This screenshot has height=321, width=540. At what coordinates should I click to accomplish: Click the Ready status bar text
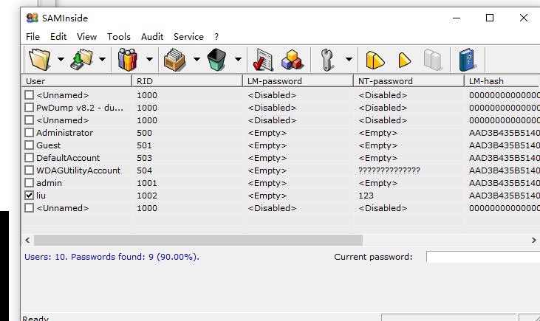35,318
